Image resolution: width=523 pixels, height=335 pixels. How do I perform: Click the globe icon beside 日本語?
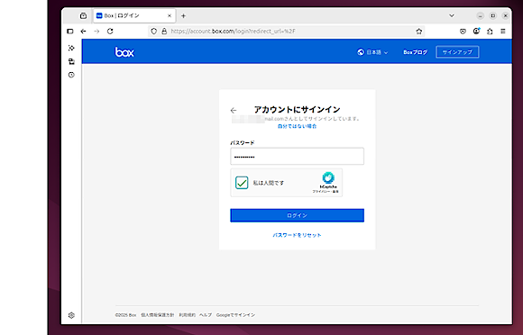(x=361, y=52)
